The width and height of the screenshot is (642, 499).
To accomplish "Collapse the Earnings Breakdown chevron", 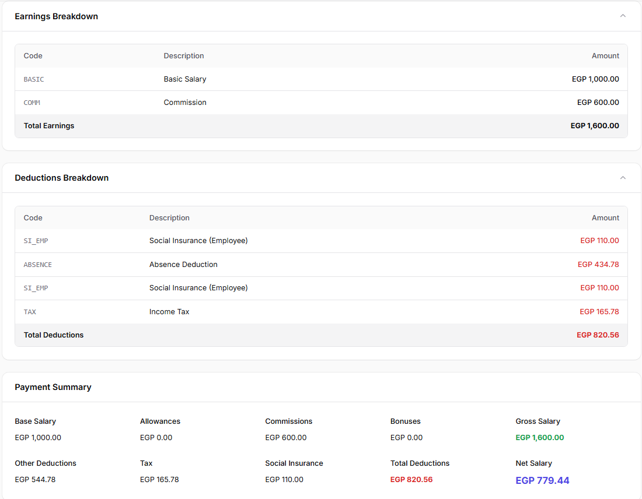I will 623,16.
